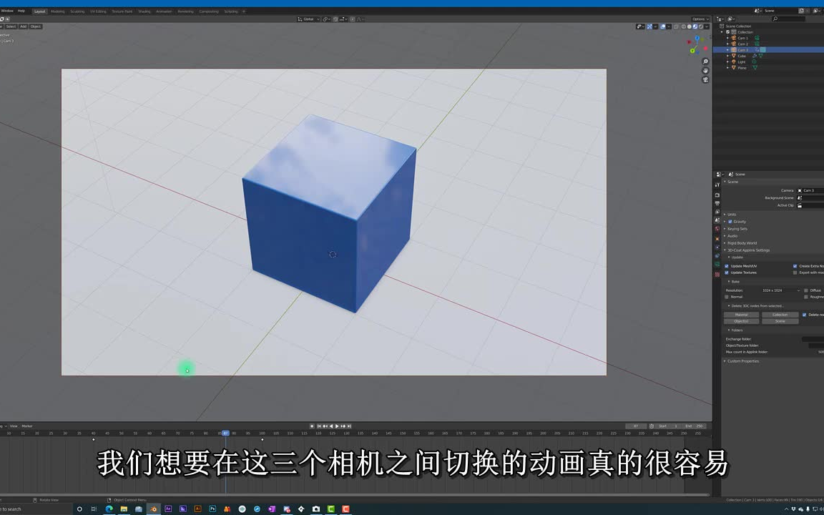The height and width of the screenshot is (515, 824).
Task: Toggle the Gravity checkbox in Scene properties
Action: pyautogui.click(x=730, y=222)
